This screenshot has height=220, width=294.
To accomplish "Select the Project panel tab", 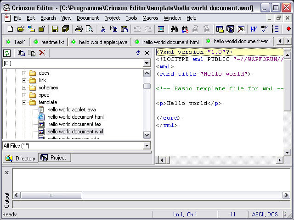I will pyautogui.click(x=55, y=158).
